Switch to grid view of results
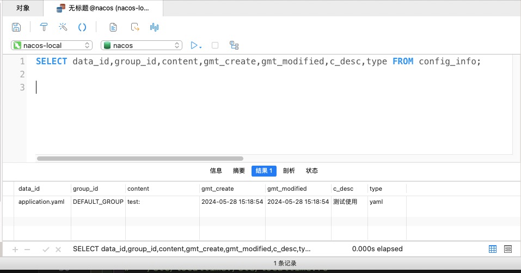Screen dimensions: 521x273 (493, 249)
